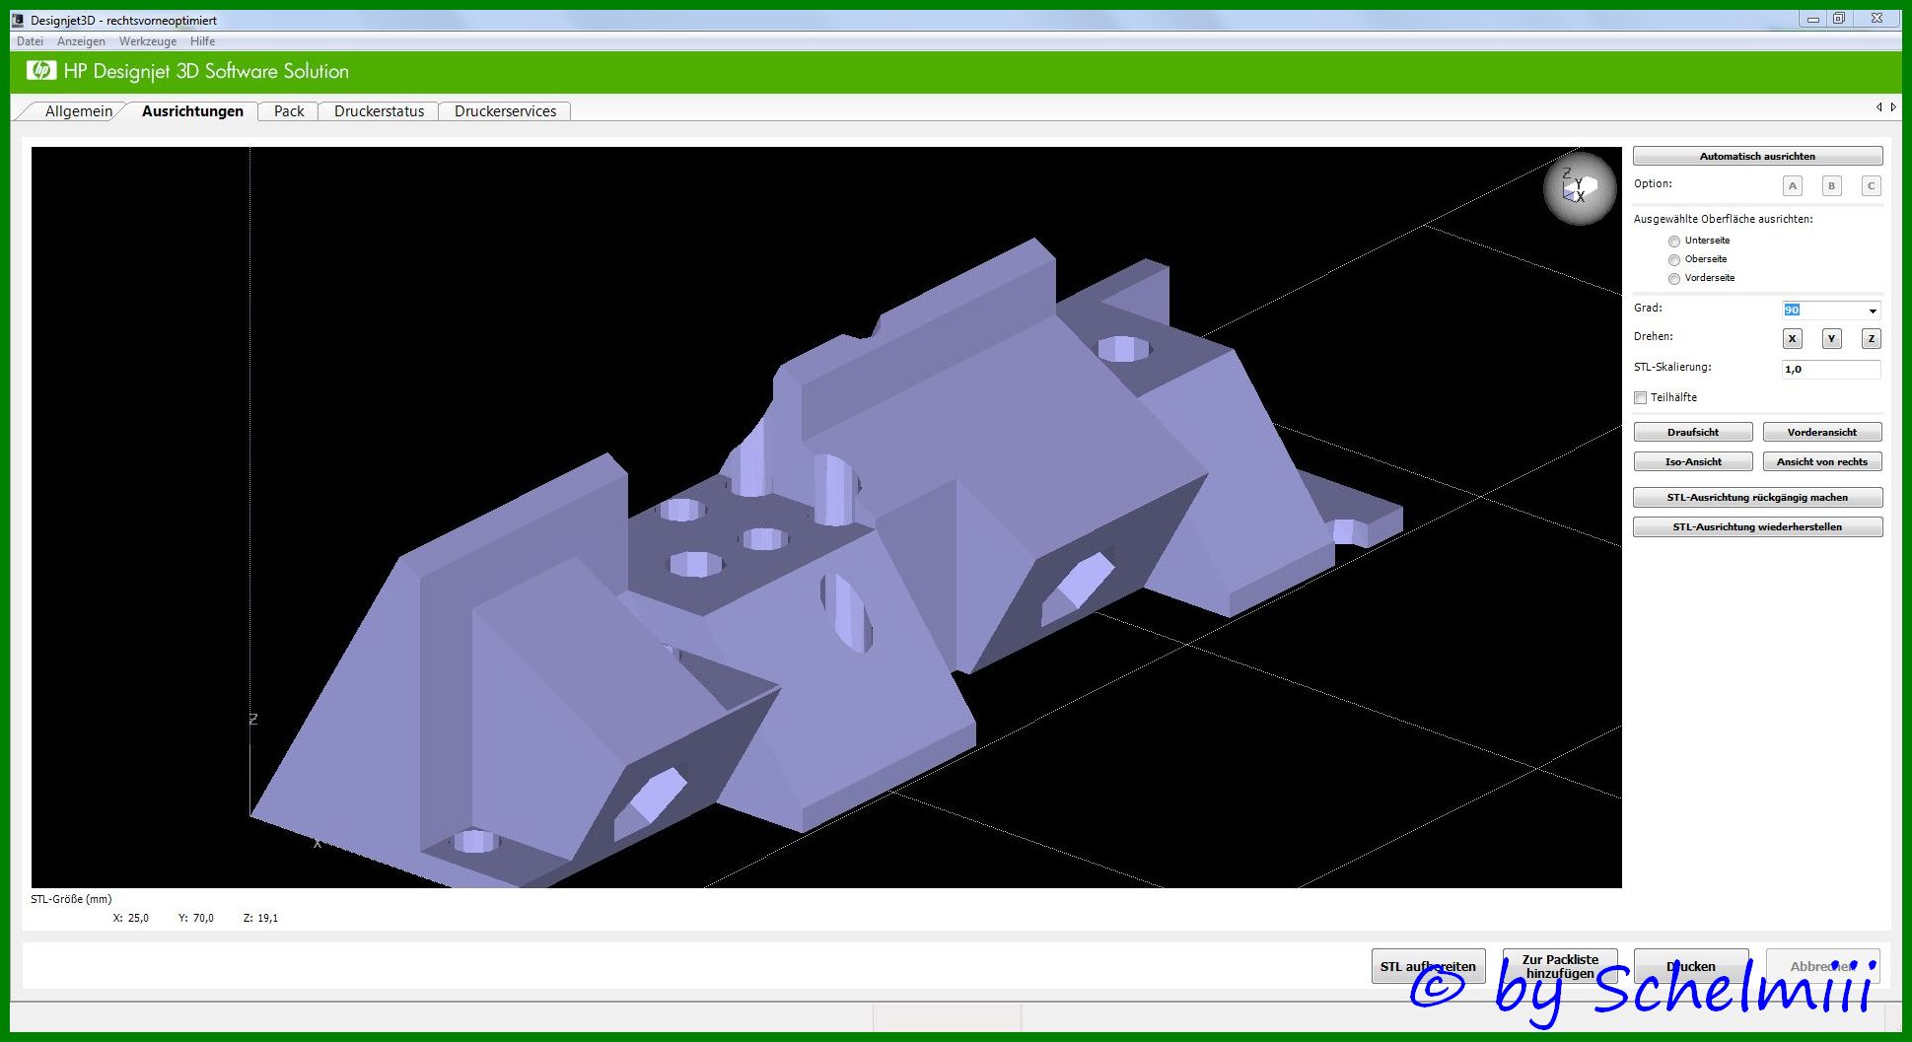Image resolution: width=1912 pixels, height=1042 pixels.
Task: Minimize the Designjet3D window
Action: pyautogui.click(x=1813, y=19)
